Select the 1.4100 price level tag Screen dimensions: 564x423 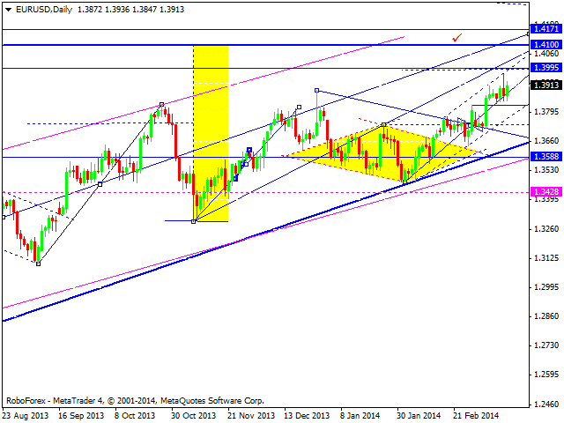545,44
